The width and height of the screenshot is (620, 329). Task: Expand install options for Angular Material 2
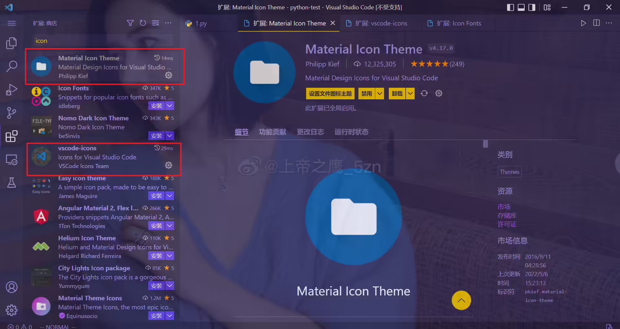coord(170,225)
